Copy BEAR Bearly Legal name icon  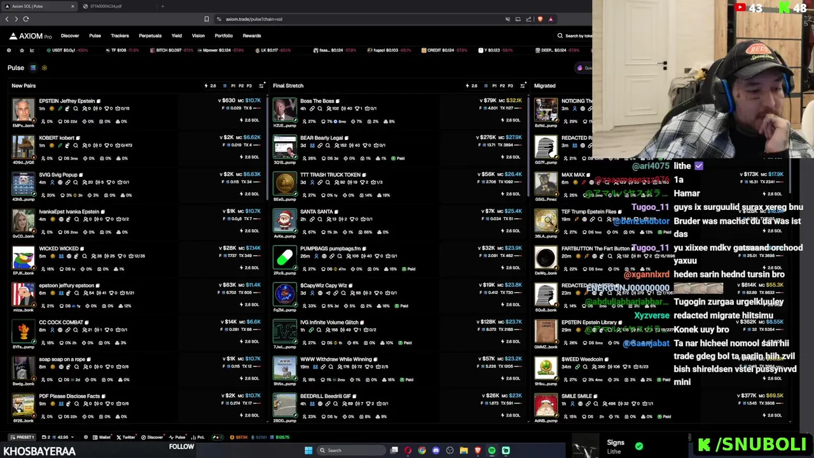(347, 138)
